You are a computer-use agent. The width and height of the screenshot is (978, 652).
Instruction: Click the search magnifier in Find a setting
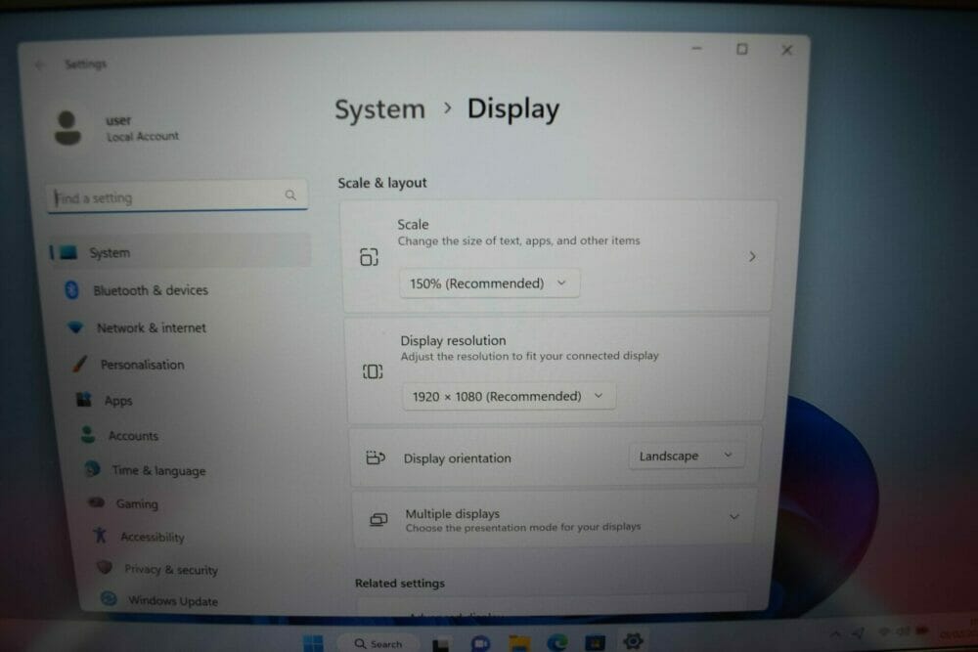(x=290, y=196)
